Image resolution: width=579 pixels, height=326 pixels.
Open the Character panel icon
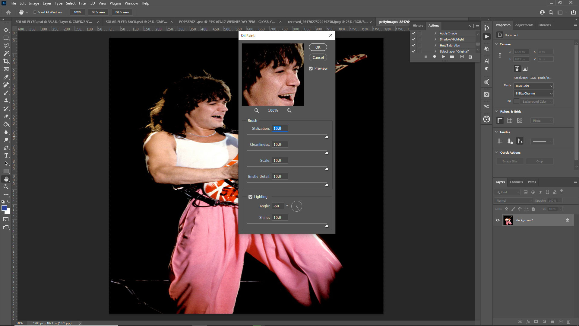pyautogui.click(x=486, y=60)
